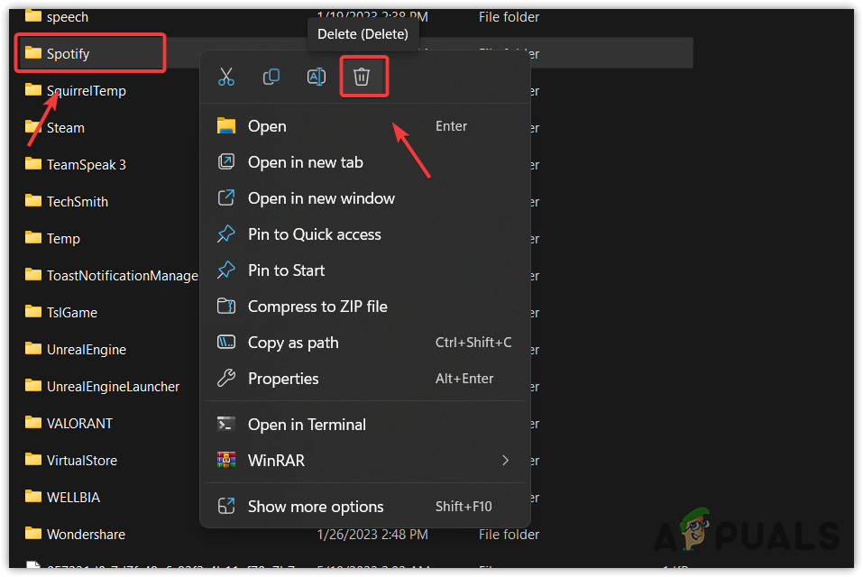863x577 pixels.
Task: Select Open in the context menu
Action: (x=267, y=126)
